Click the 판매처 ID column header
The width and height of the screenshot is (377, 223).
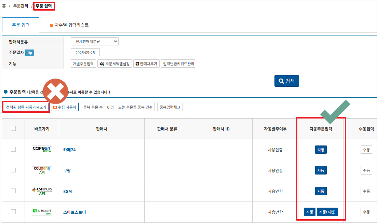pyautogui.click(x=221, y=129)
